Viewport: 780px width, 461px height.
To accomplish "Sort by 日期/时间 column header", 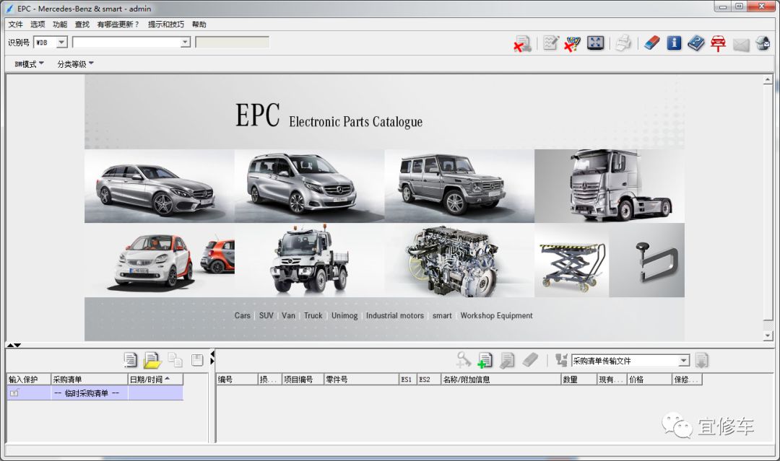I will point(155,379).
